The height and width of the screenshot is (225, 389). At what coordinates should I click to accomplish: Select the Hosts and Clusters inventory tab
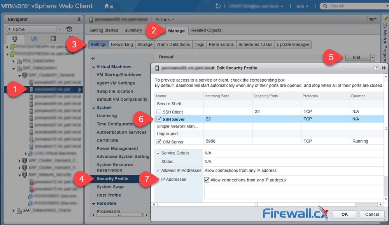pyautogui.click(x=15, y=38)
